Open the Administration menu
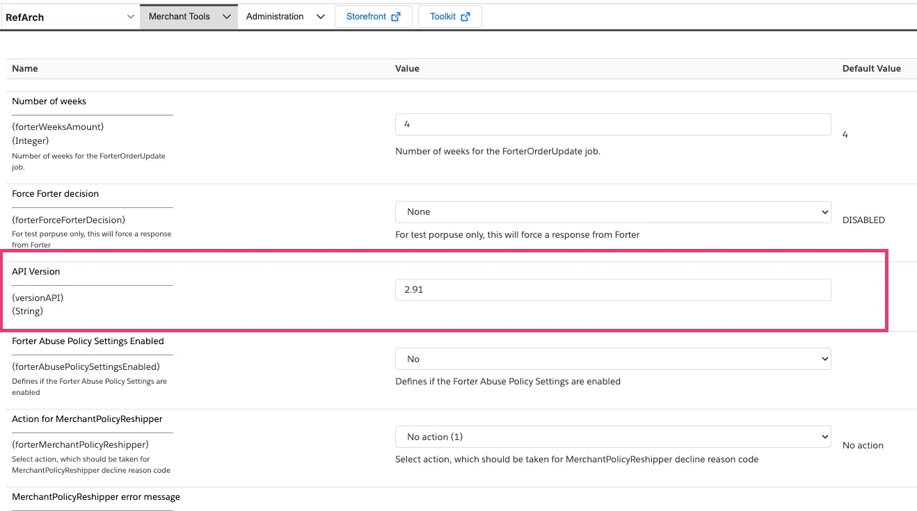 [285, 17]
